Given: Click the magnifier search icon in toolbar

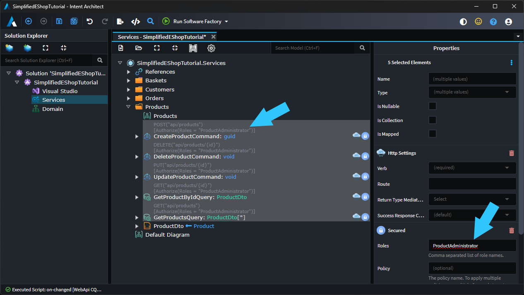Looking at the screenshot, I should tap(151, 21).
